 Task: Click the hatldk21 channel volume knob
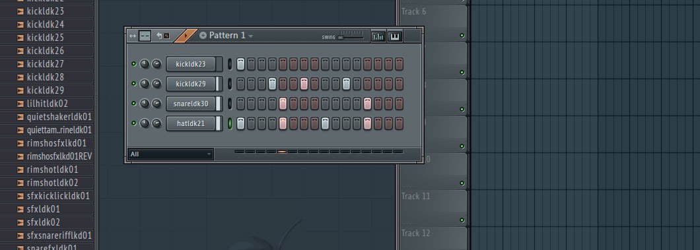click(157, 123)
